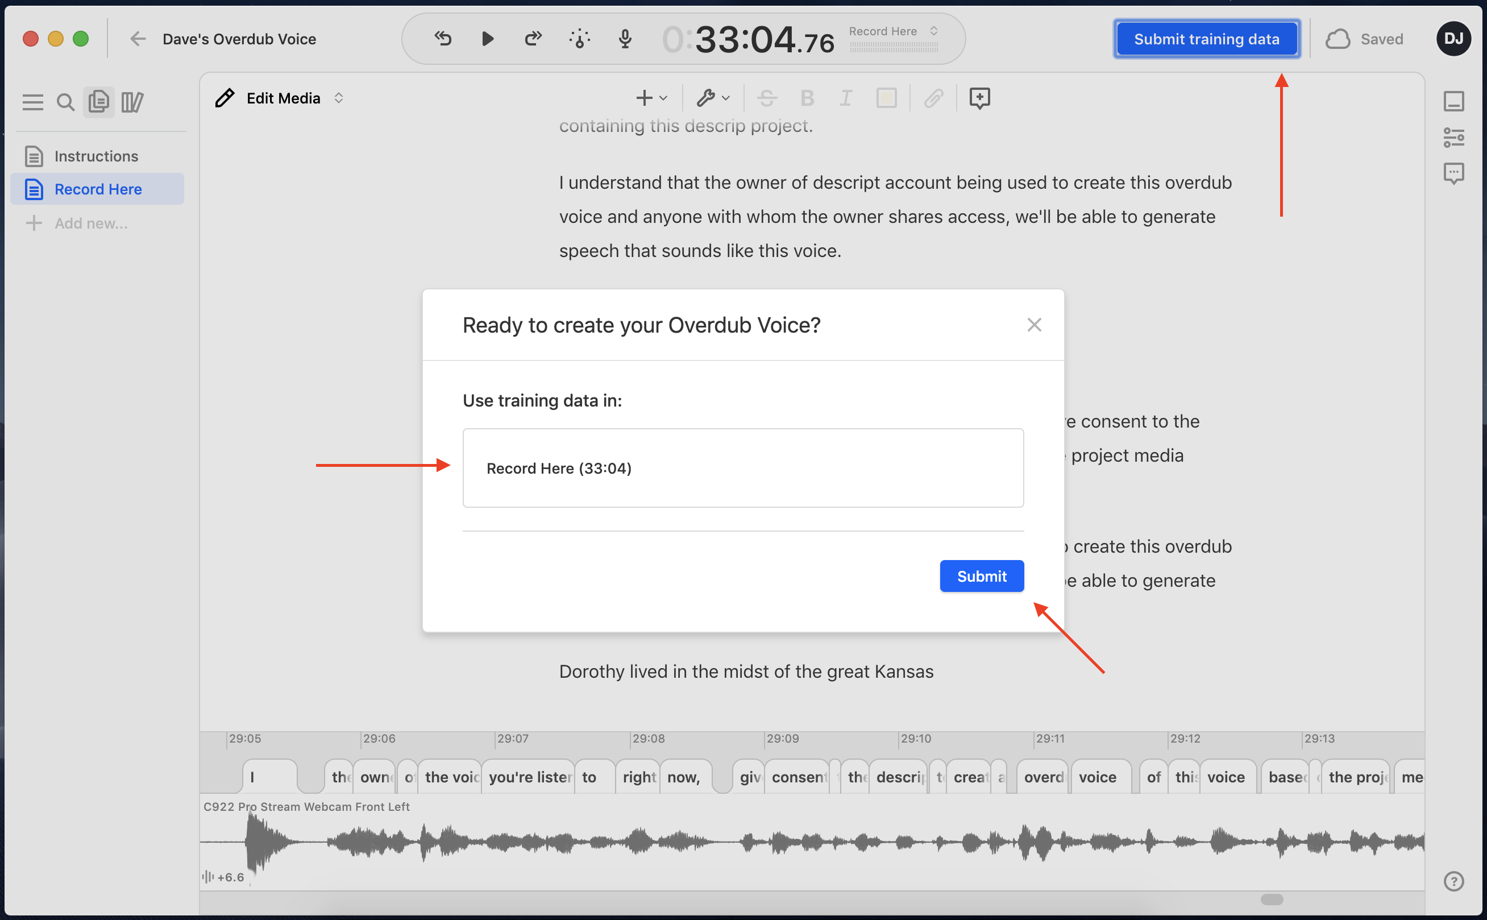Open the DJ user avatar menu
This screenshot has height=920, width=1487.
pyautogui.click(x=1453, y=39)
